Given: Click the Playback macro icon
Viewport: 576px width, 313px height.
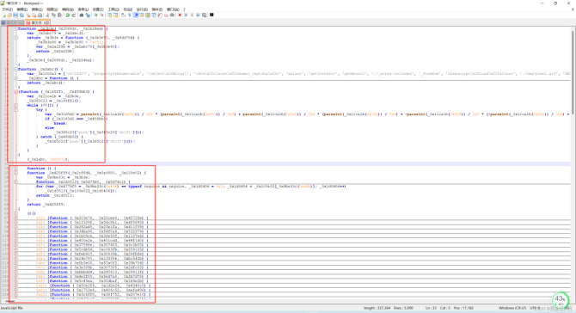Looking at the screenshot, I should coord(192,15).
